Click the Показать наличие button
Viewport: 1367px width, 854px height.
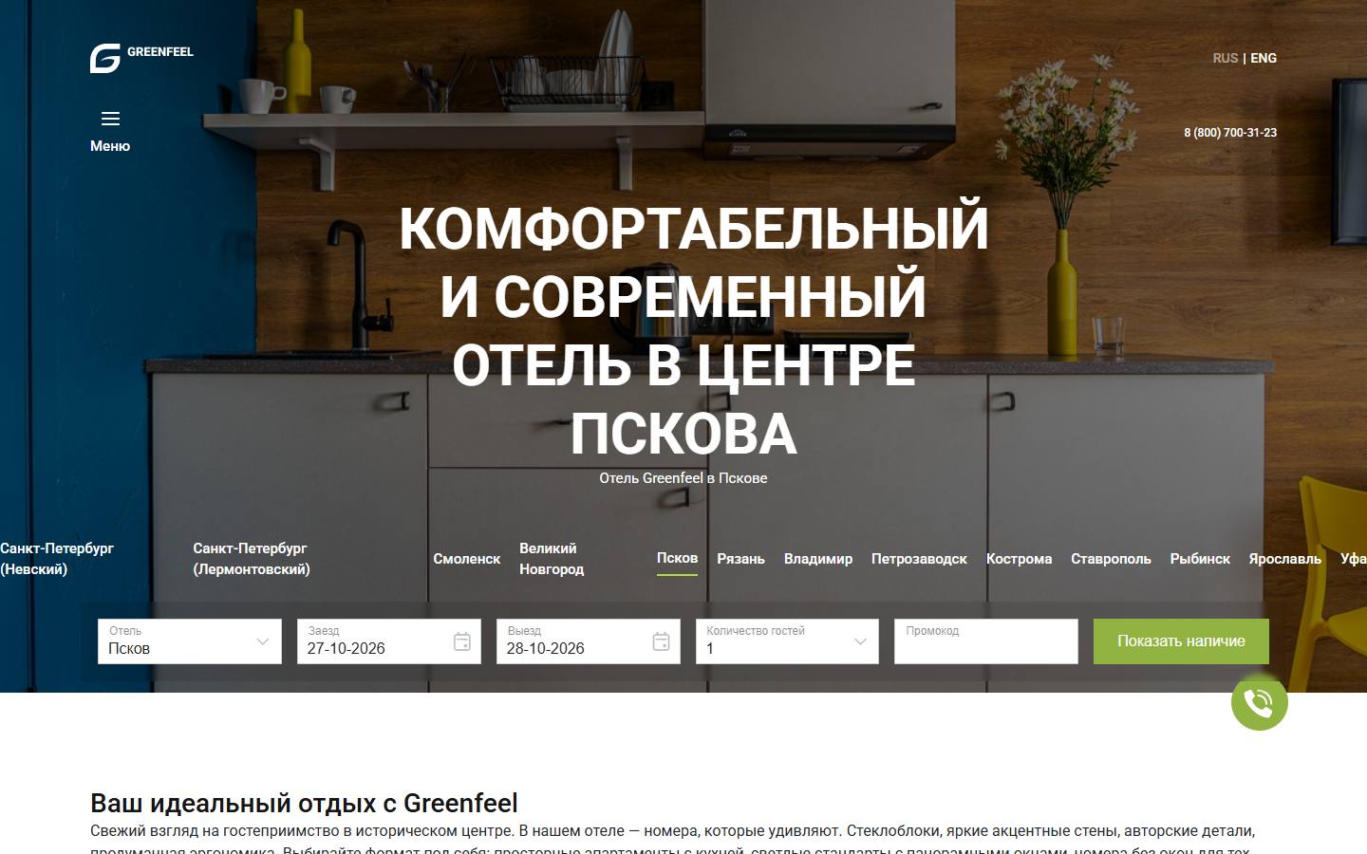click(x=1181, y=641)
